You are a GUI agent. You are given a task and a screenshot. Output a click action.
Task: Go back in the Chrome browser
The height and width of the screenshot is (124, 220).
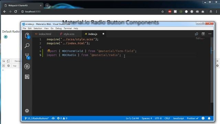click(x=4, y=11)
